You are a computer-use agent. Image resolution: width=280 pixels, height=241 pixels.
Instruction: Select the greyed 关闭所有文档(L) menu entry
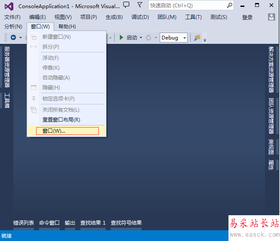[67, 110]
